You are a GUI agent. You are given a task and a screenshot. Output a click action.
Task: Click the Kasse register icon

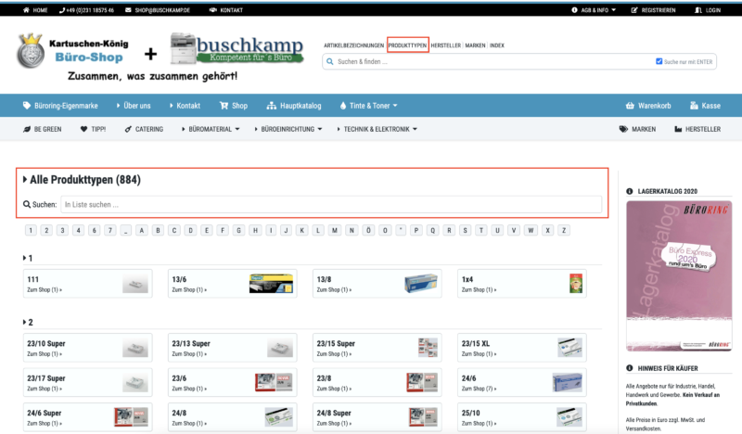[x=694, y=106]
